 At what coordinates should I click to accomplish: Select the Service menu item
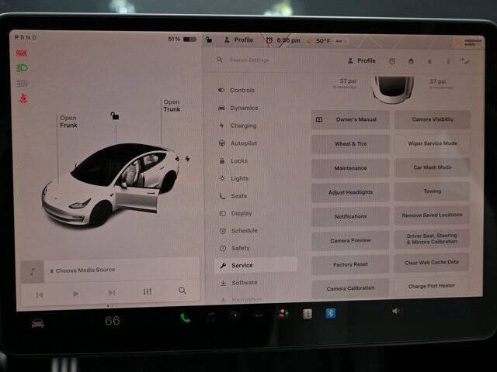[255, 265]
